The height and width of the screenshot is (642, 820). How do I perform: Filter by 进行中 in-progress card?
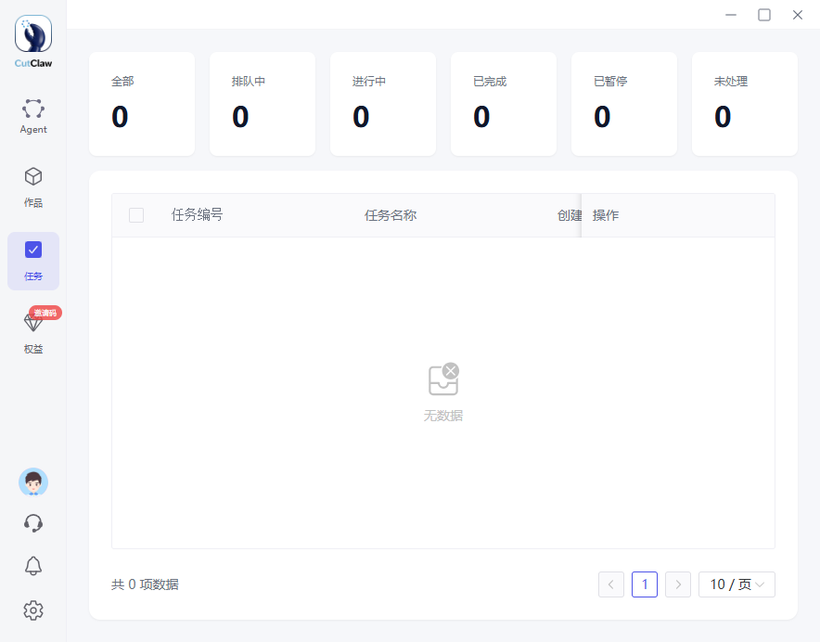pos(383,104)
